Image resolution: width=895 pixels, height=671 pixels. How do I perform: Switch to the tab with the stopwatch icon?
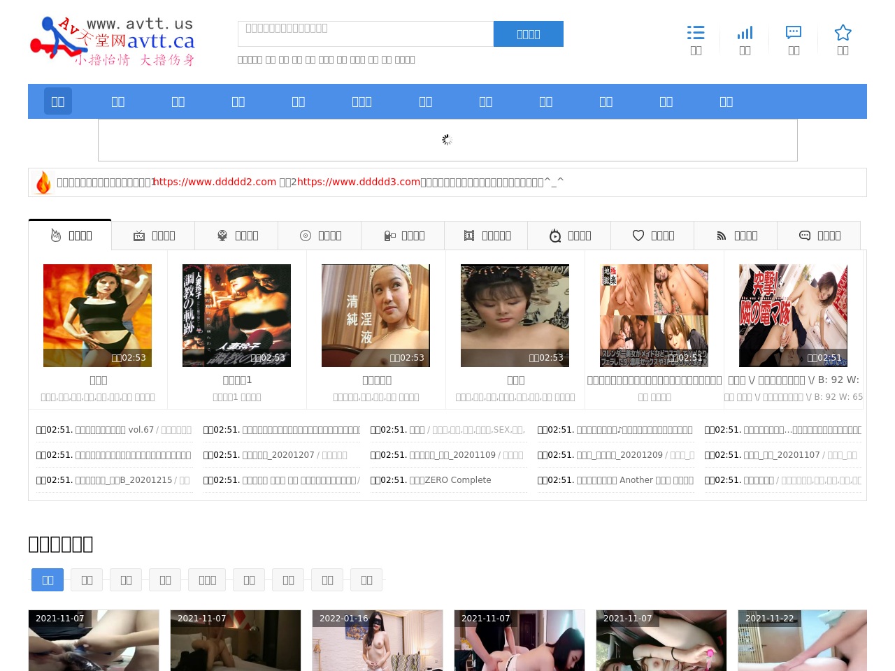(569, 236)
